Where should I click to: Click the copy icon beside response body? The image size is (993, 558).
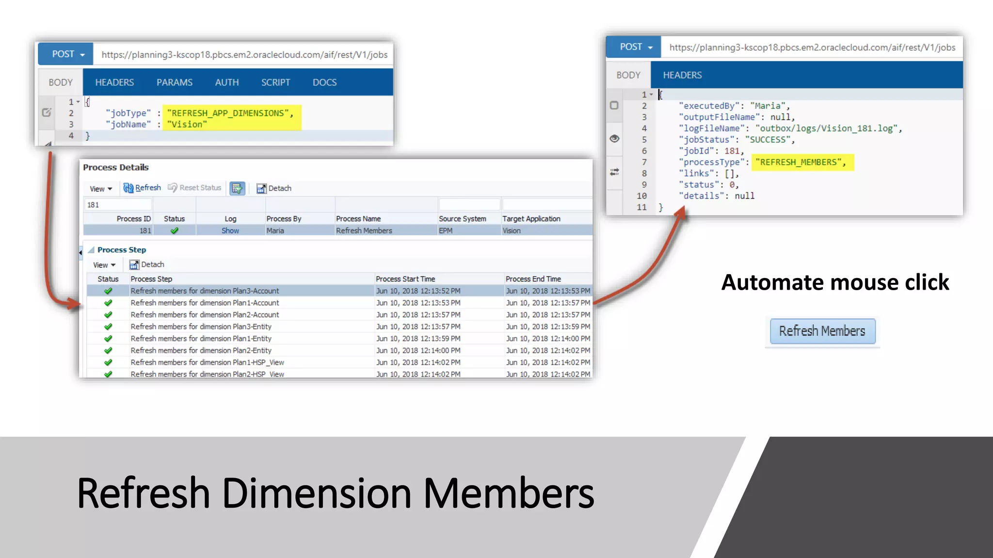coord(614,105)
